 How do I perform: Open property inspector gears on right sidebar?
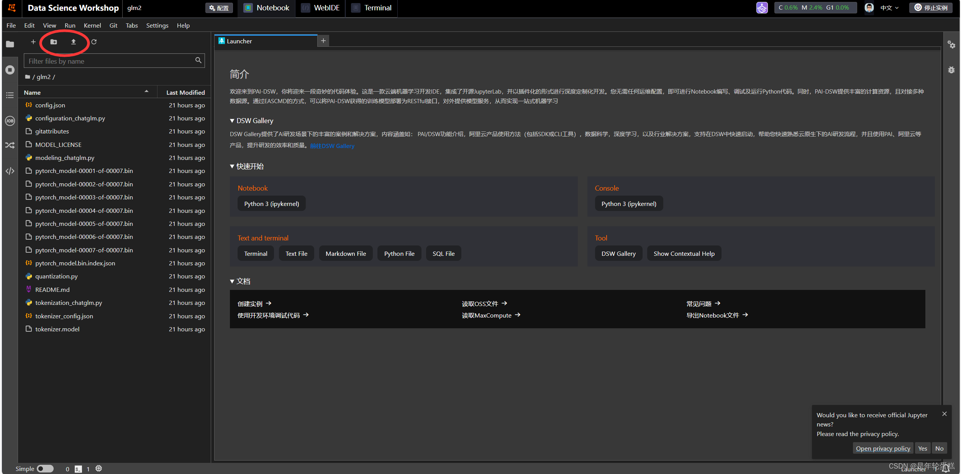pyautogui.click(x=951, y=44)
